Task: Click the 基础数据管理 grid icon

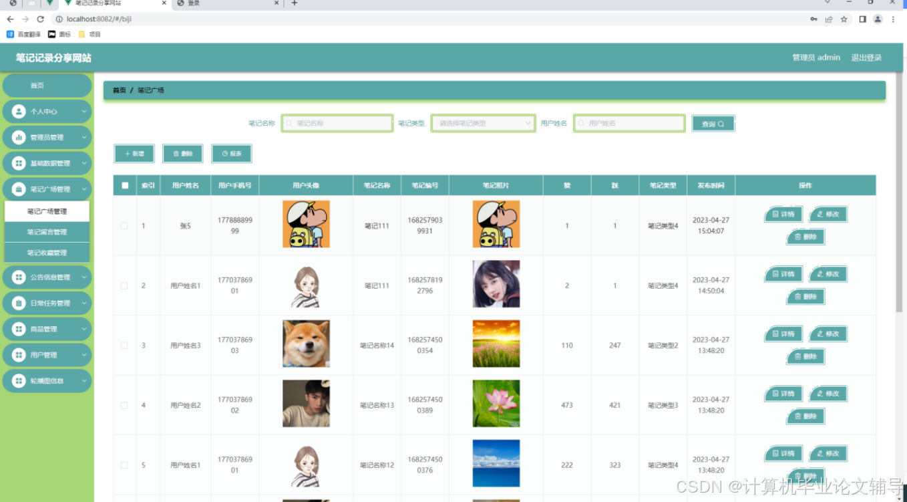Action: click(19, 163)
